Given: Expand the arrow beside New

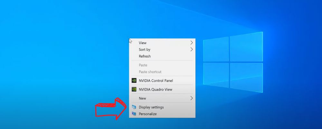Looking at the screenshot, I should tap(192, 98).
